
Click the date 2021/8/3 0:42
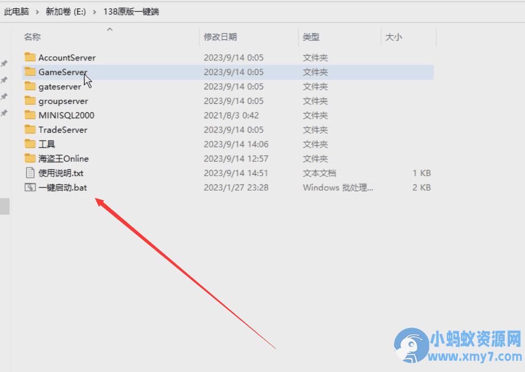point(231,115)
